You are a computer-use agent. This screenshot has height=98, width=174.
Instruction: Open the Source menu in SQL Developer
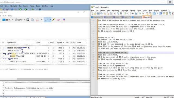click(x=26, y=6)
